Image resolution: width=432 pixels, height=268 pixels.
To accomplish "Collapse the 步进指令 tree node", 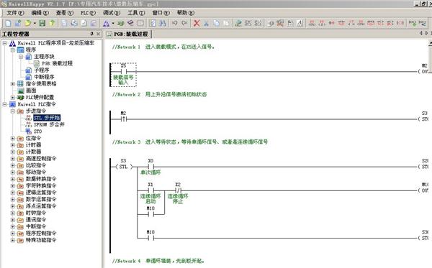I will [13, 111].
